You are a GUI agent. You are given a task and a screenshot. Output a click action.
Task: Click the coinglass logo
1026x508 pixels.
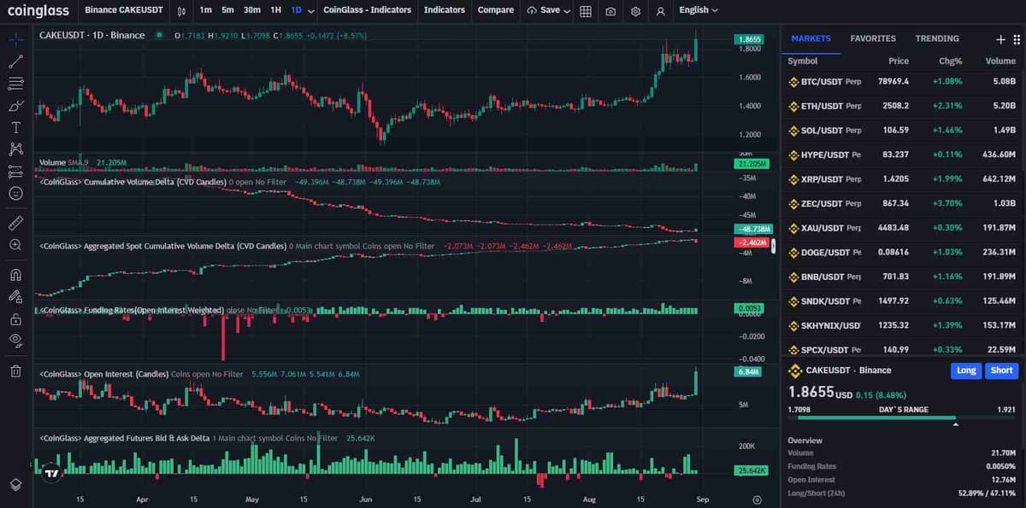(x=38, y=10)
